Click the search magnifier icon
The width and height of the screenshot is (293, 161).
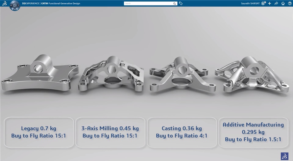(x=174, y=4)
